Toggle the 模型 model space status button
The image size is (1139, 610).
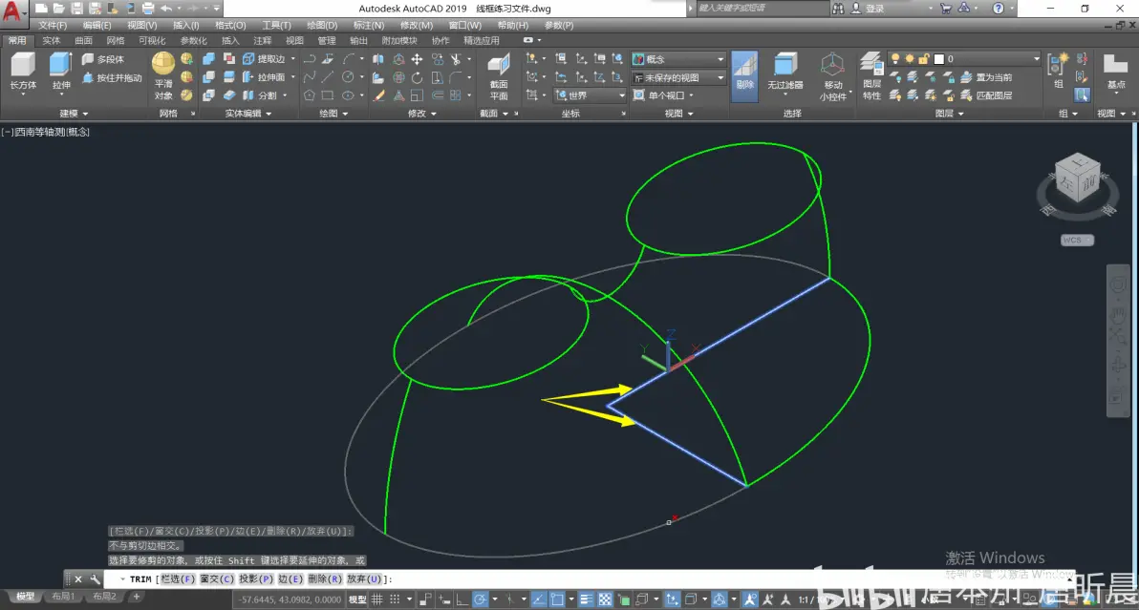tap(357, 599)
